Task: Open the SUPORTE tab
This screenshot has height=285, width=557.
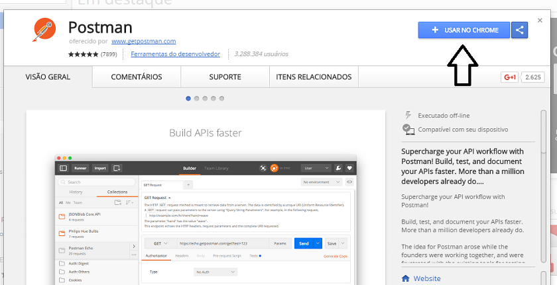Action: (x=225, y=77)
